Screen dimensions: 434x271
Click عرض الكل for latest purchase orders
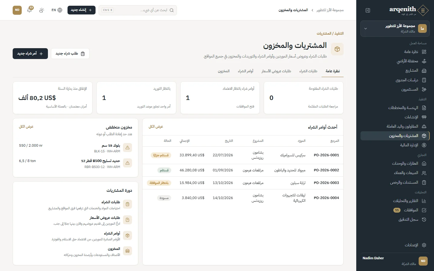(x=156, y=127)
